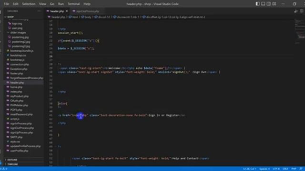Open the Selection menu
This screenshot has height=171, width=305.
click(x=29, y=4)
